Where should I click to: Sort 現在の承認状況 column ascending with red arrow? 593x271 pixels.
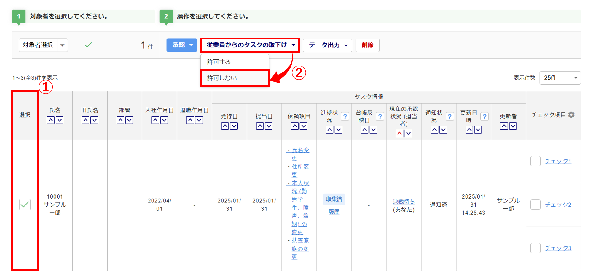point(399,134)
